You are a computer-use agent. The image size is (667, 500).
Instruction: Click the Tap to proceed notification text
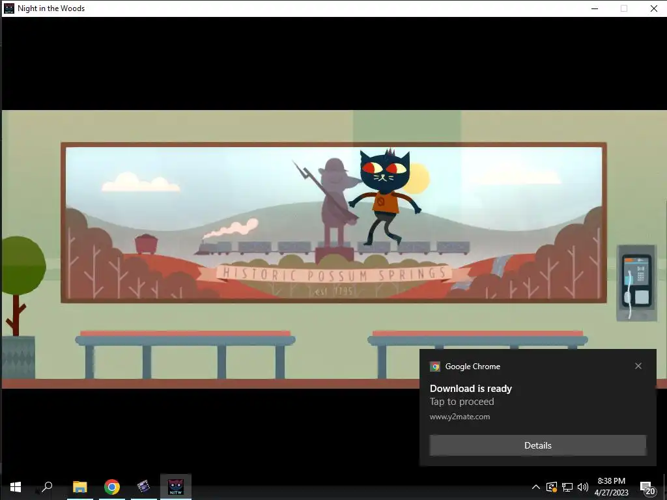coord(462,402)
